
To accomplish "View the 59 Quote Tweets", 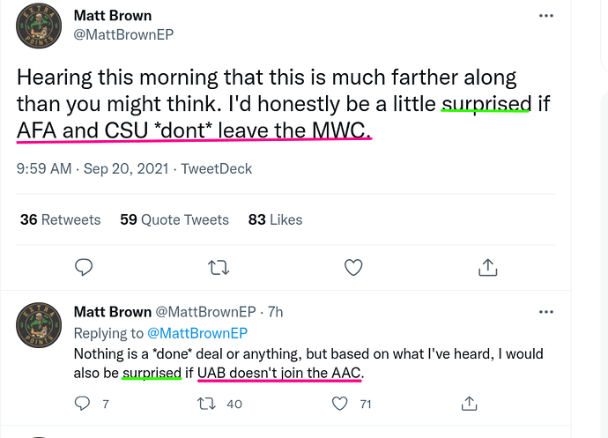I will coord(174,219).
